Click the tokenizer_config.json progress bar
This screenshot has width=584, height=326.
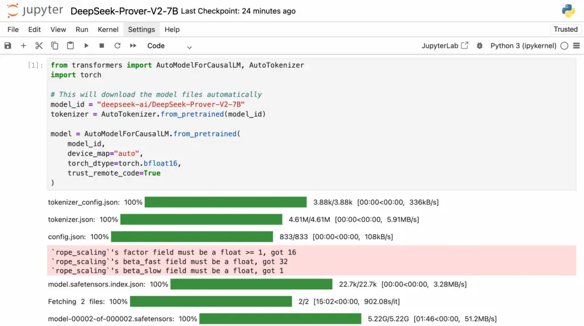pos(226,202)
